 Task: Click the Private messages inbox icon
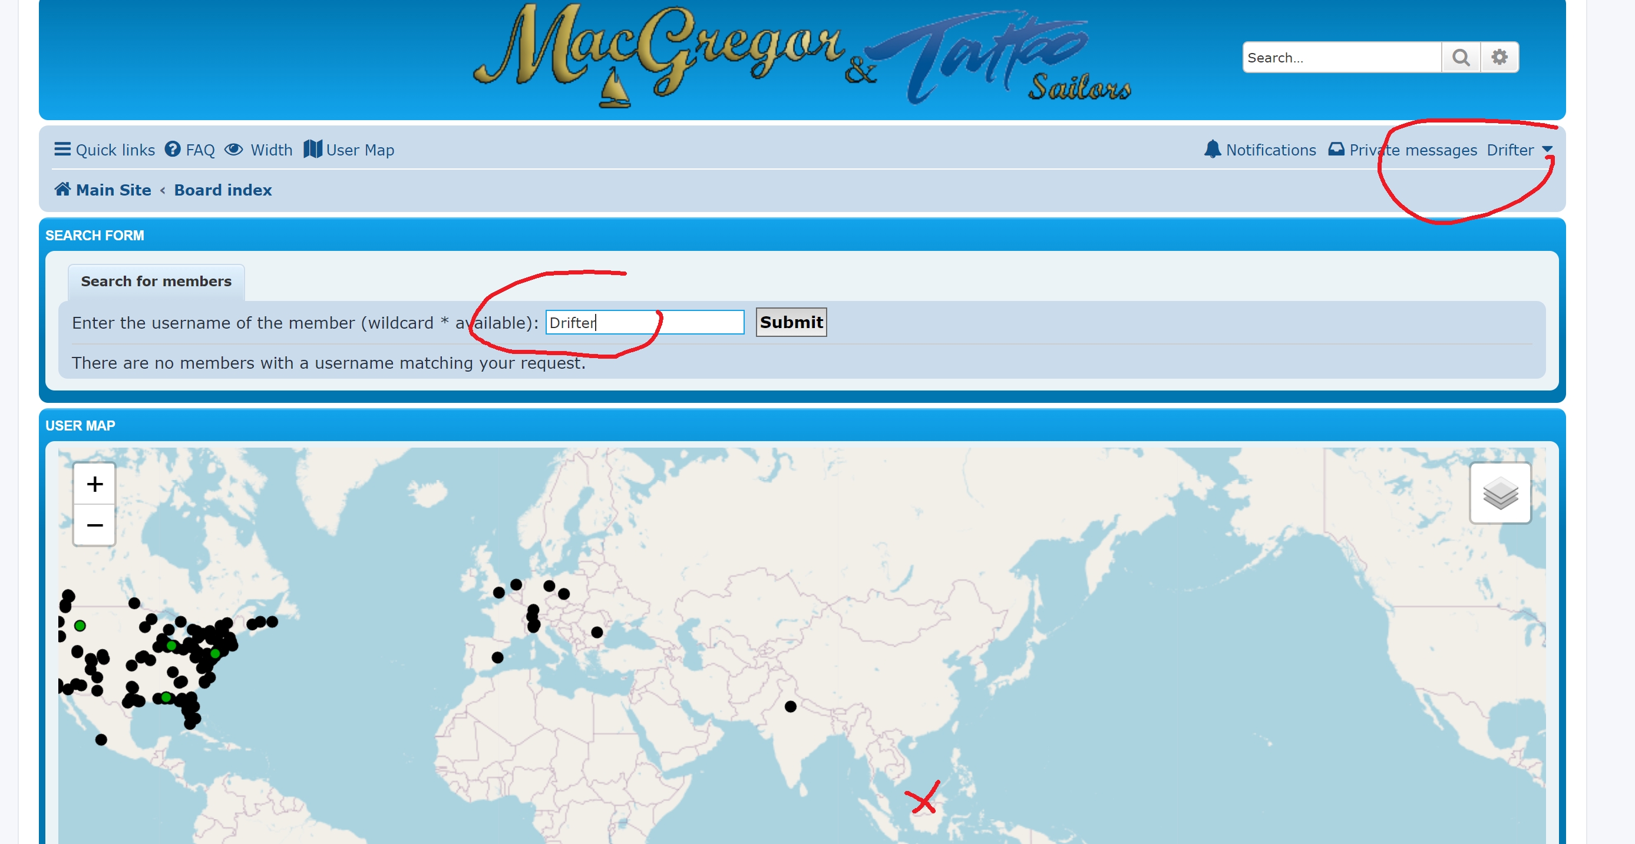(1336, 149)
